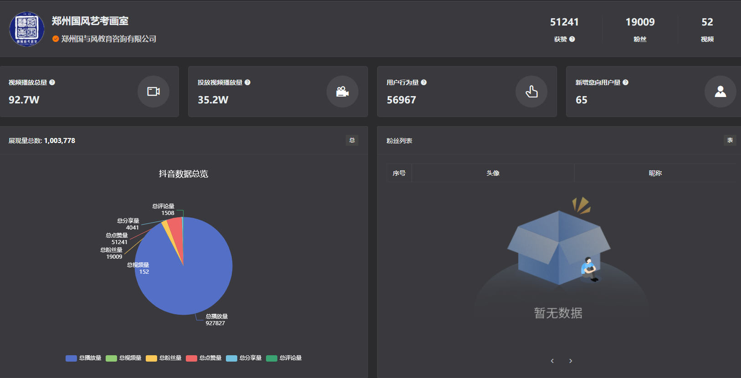The image size is (741, 378).
Task: Click the help icon next to 投放视频播放量
Action: click(247, 82)
